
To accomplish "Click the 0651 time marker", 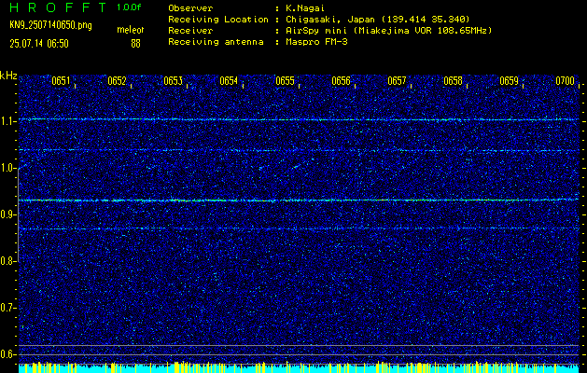I will 61,81.
